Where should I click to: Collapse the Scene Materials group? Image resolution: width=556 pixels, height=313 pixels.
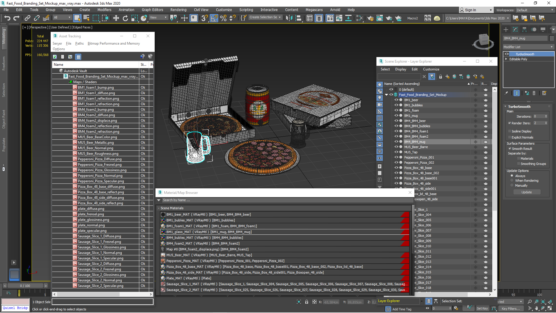(x=159, y=208)
